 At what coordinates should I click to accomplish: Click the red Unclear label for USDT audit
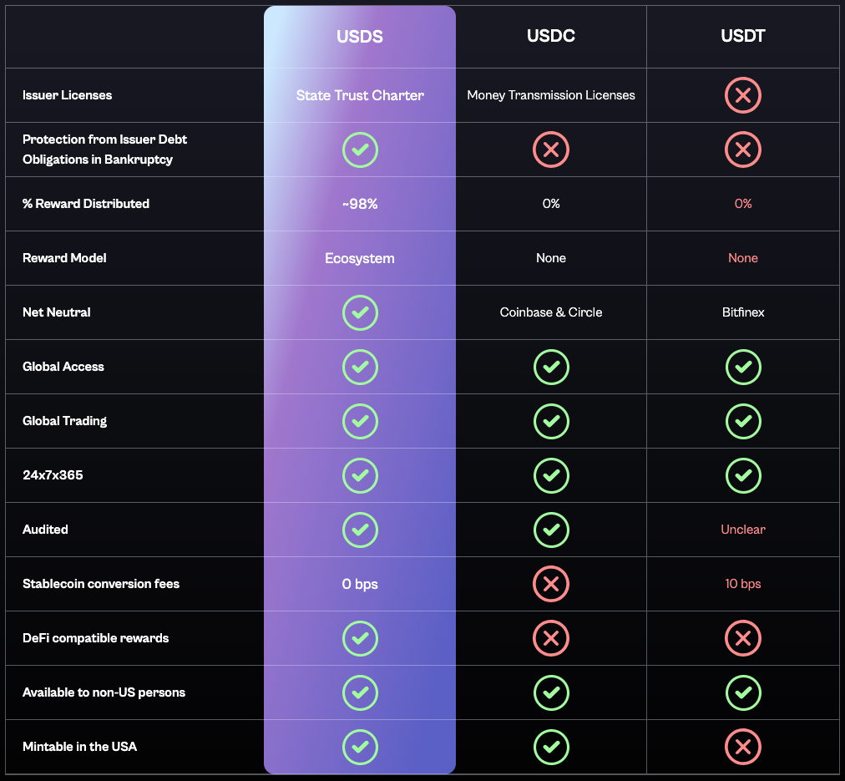[742, 530]
